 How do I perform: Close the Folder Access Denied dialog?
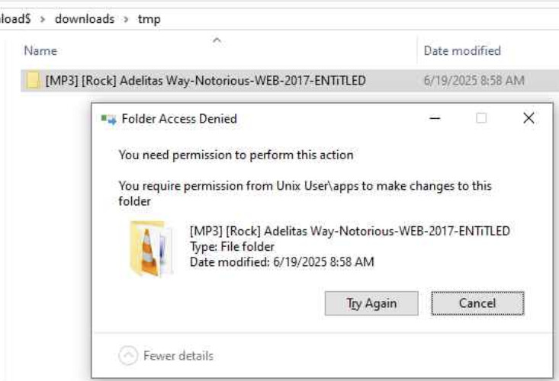coord(528,118)
